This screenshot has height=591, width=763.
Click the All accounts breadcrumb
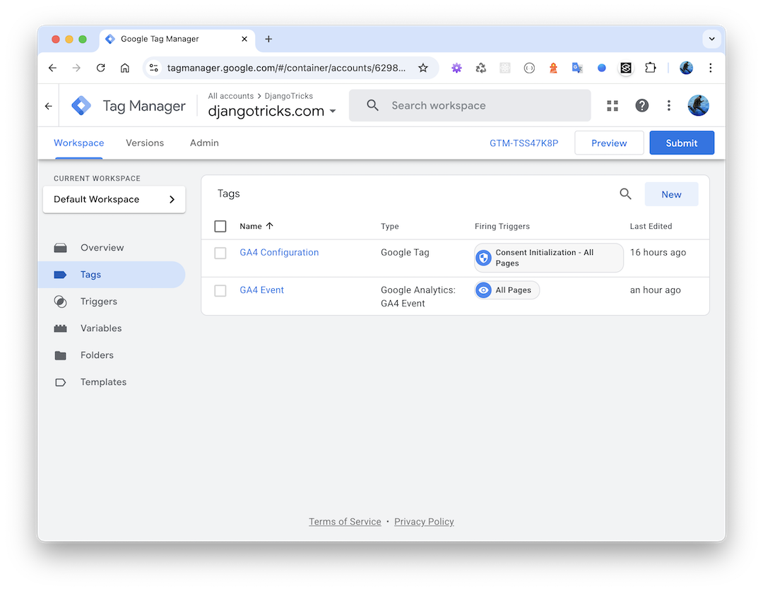click(x=230, y=96)
